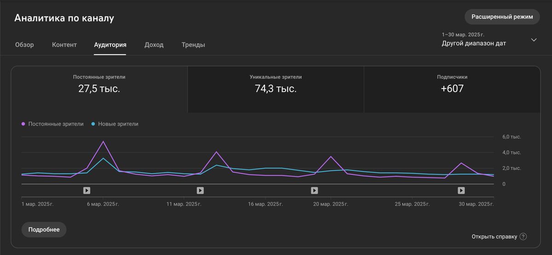Select the Постоянные зрители metric card

point(99,89)
